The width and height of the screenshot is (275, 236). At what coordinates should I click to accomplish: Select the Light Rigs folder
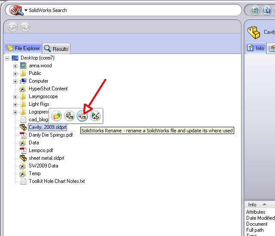click(39, 104)
